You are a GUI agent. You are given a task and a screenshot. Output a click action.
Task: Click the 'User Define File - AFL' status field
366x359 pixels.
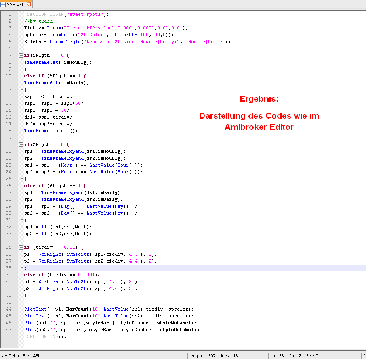(20, 356)
